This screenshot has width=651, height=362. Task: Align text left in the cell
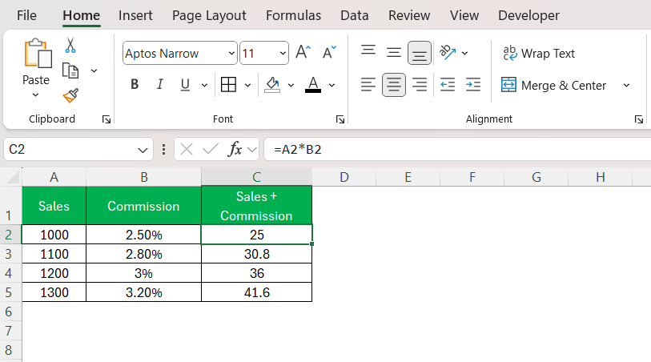368,85
